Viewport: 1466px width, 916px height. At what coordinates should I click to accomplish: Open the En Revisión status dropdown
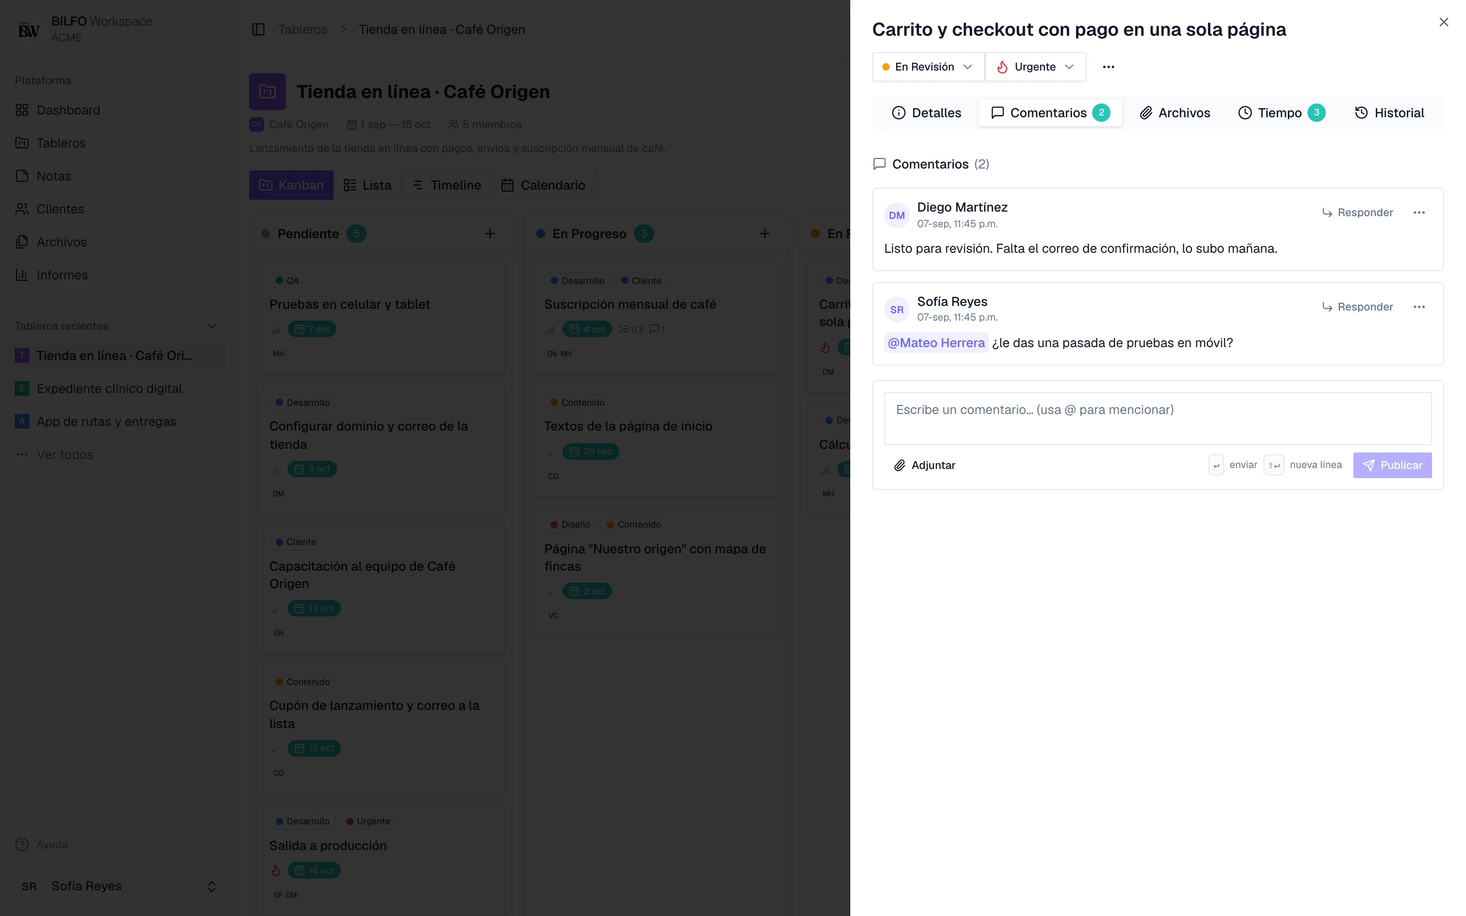(x=928, y=67)
